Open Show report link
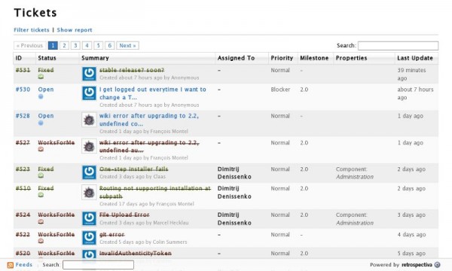Image resolution: width=452 pixels, height=271 pixels. 75,30
